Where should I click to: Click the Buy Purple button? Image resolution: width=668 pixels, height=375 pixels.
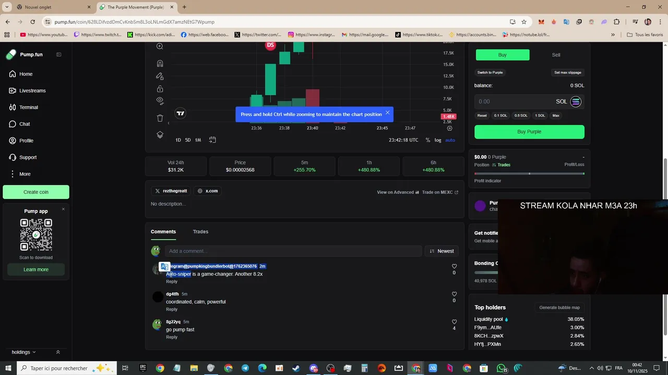pyautogui.click(x=529, y=132)
